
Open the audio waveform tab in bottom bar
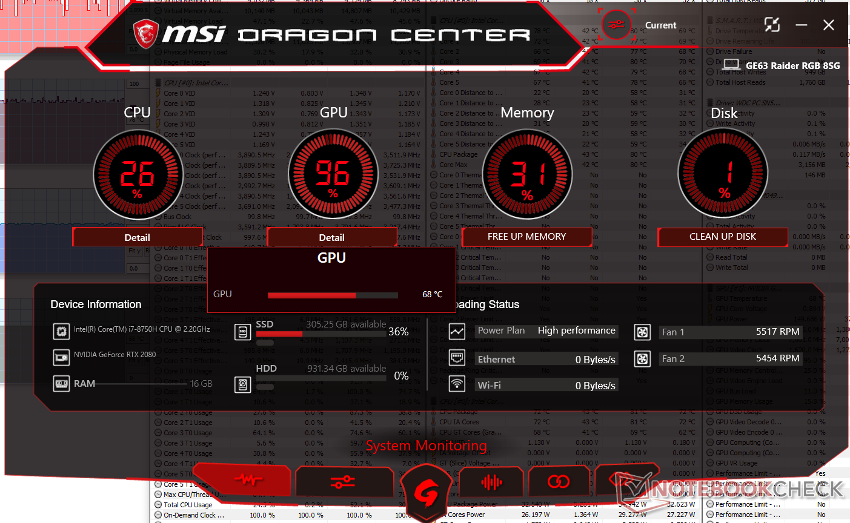point(491,482)
